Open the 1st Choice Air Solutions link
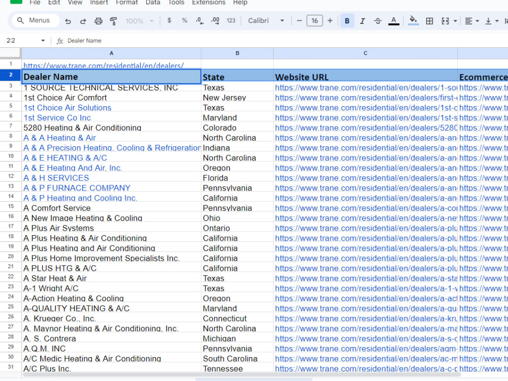This screenshot has width=508, height=381. pyautogui.click(x=67, y=107)
